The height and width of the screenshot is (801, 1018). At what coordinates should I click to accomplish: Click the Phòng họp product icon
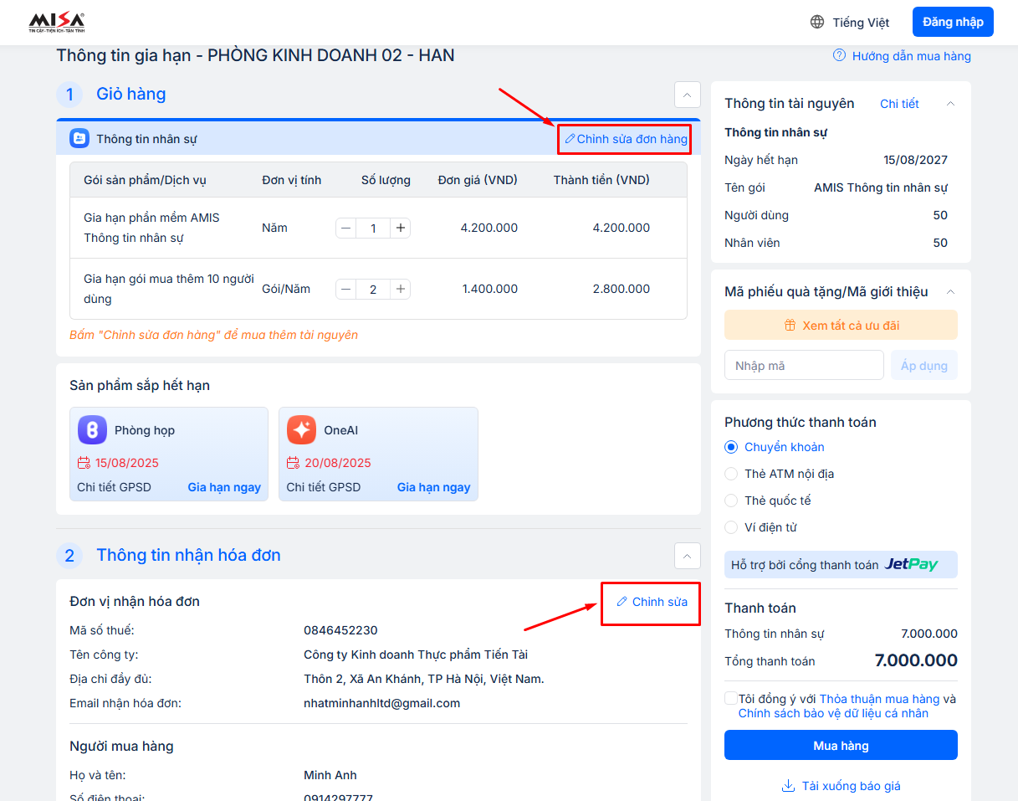click(92, 430)
